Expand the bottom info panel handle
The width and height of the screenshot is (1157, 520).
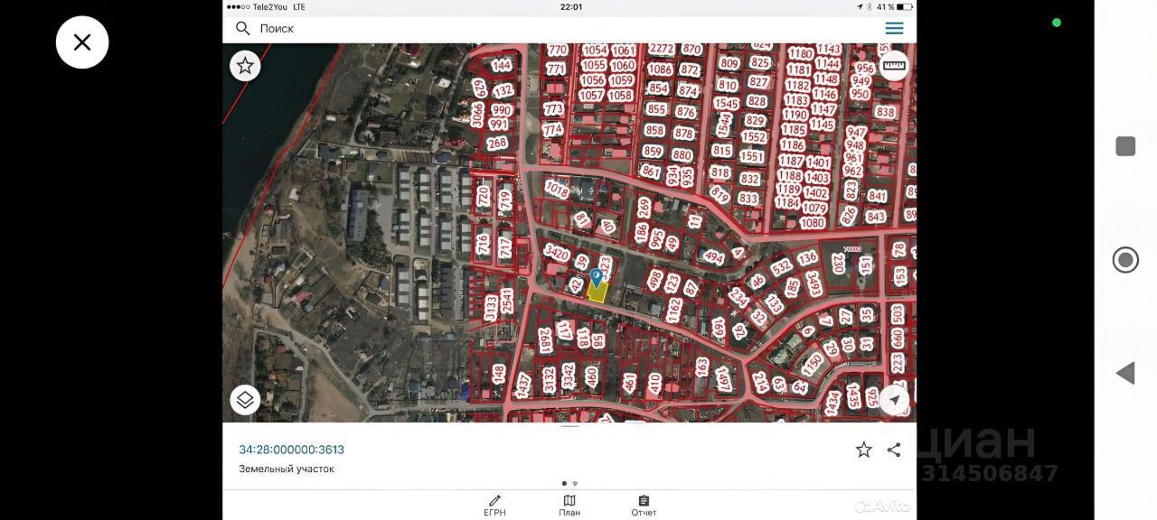(x=569, y=426)
